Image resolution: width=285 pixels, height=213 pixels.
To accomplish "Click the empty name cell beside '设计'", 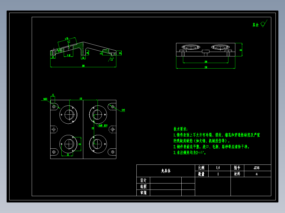I will coord(166,180).
